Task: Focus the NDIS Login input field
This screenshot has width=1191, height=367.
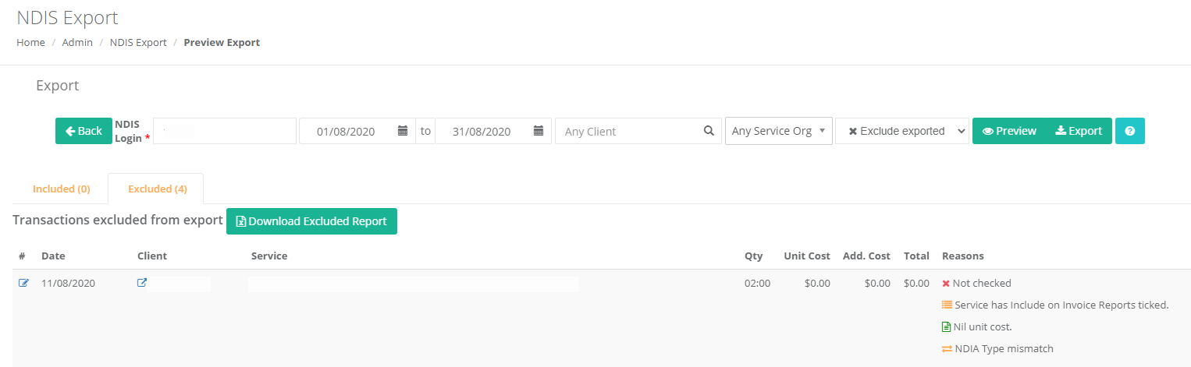Action: (x=225, y=131)
